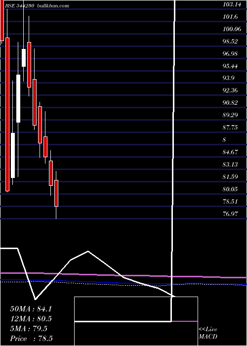The width and height of the screenshot is (247, 346).
Task: Select the 87.75 price axis label
Action: coord(230,128)
